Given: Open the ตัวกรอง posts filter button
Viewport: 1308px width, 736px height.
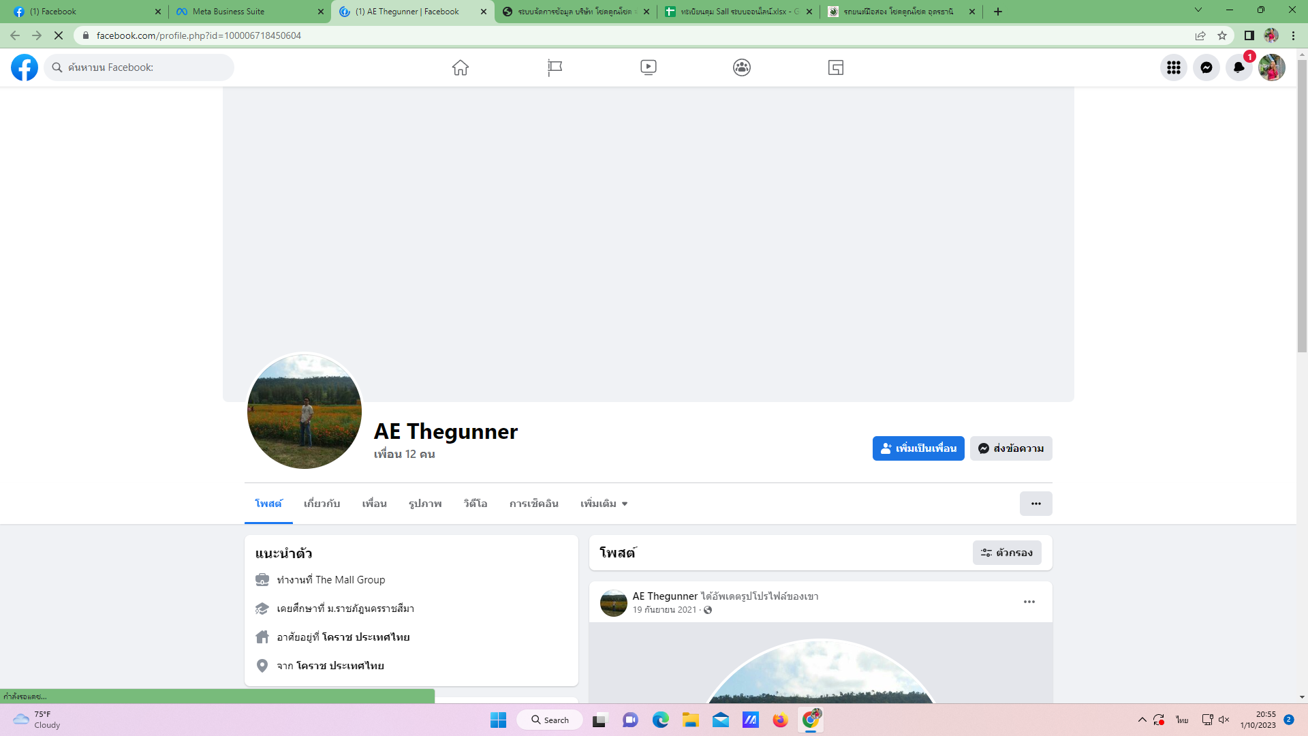Looking at the screenshot, I should pyautogui.click(x=1006, y=553).
